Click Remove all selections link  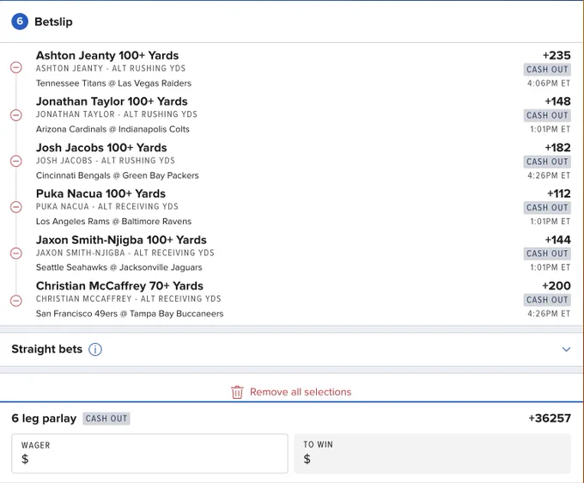click(x=301, y=392)
